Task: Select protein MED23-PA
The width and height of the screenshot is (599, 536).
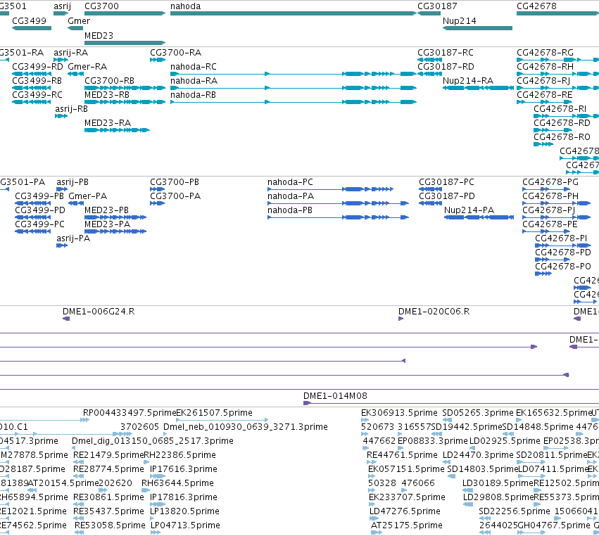Action: coord(115,231)
